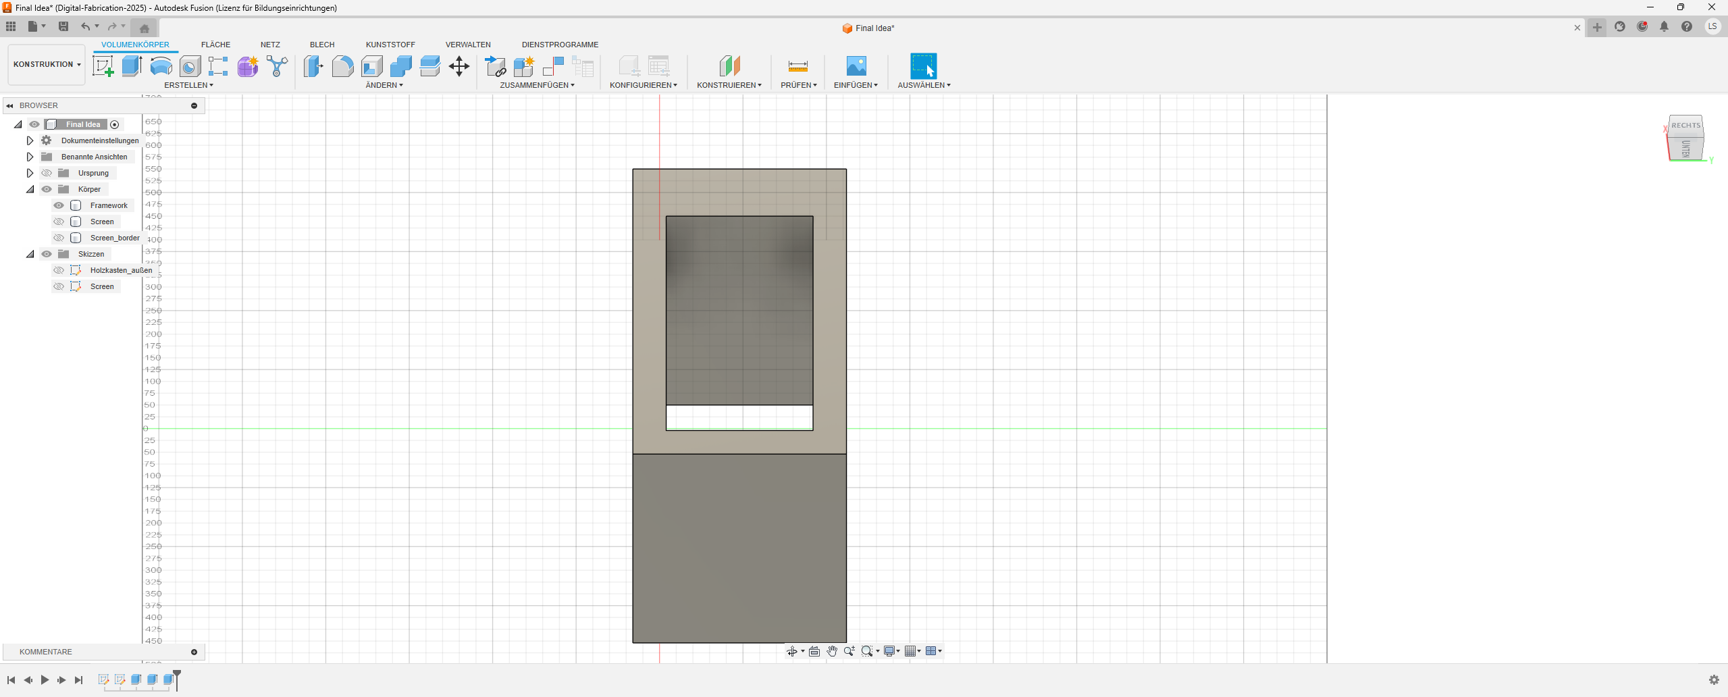This screenshot has height=697, width=1728.
Task: Open the Bohrung tool
Action: tap(190, 66)
